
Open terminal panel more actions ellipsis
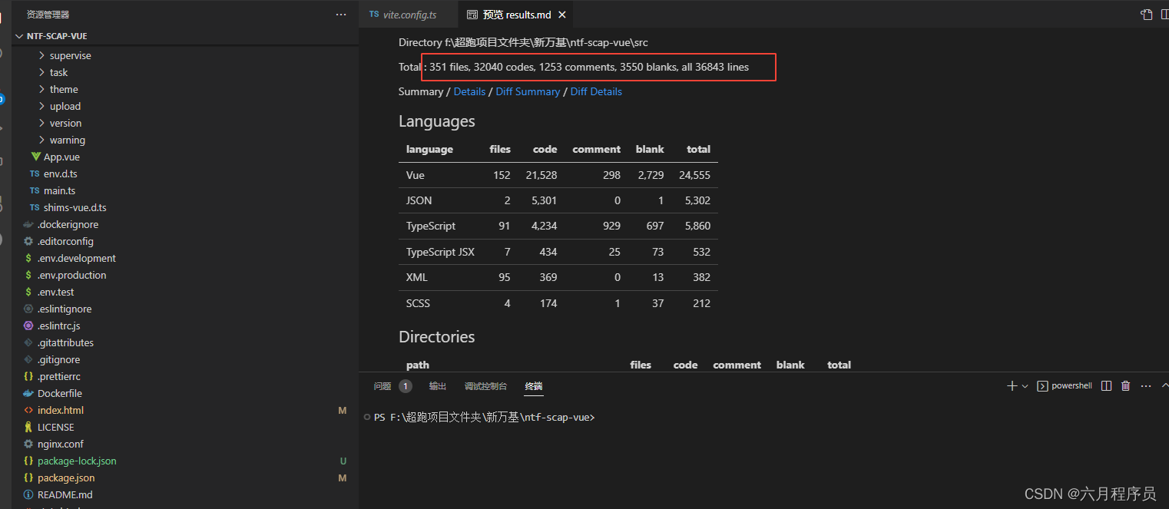coord(1145,385)
